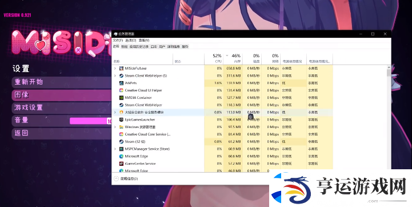Switch to the 性能 tab
The width and height of the screenshot is (412, 207).
(x=124, y=46)
